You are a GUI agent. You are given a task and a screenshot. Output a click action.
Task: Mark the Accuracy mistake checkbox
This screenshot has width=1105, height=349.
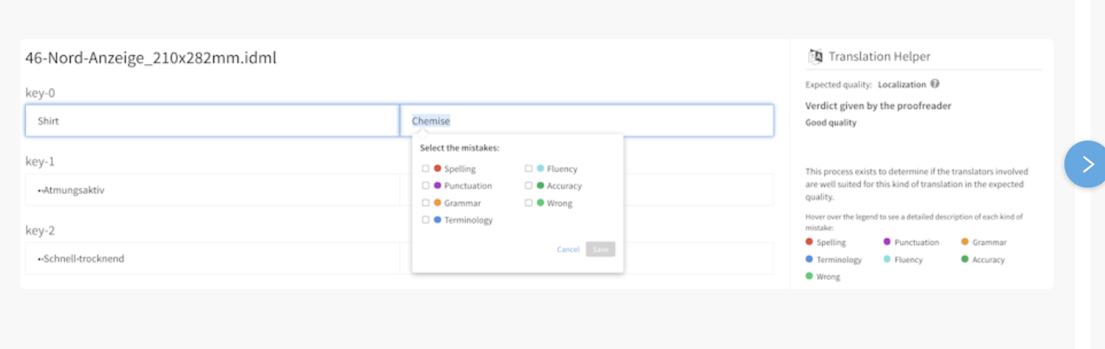click(x=528, y=186)
